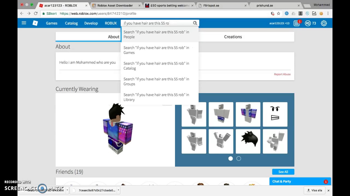Search the query in Groups suggestion
The height and width of the screenshot is (196, 350).
pyautogui.click(x=160, y=81)
